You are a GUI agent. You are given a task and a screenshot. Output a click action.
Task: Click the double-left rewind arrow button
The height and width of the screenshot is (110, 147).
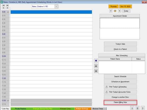pos(4,5)
